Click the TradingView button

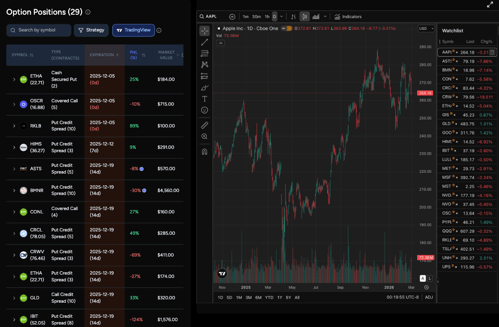(x=133, y=30)
